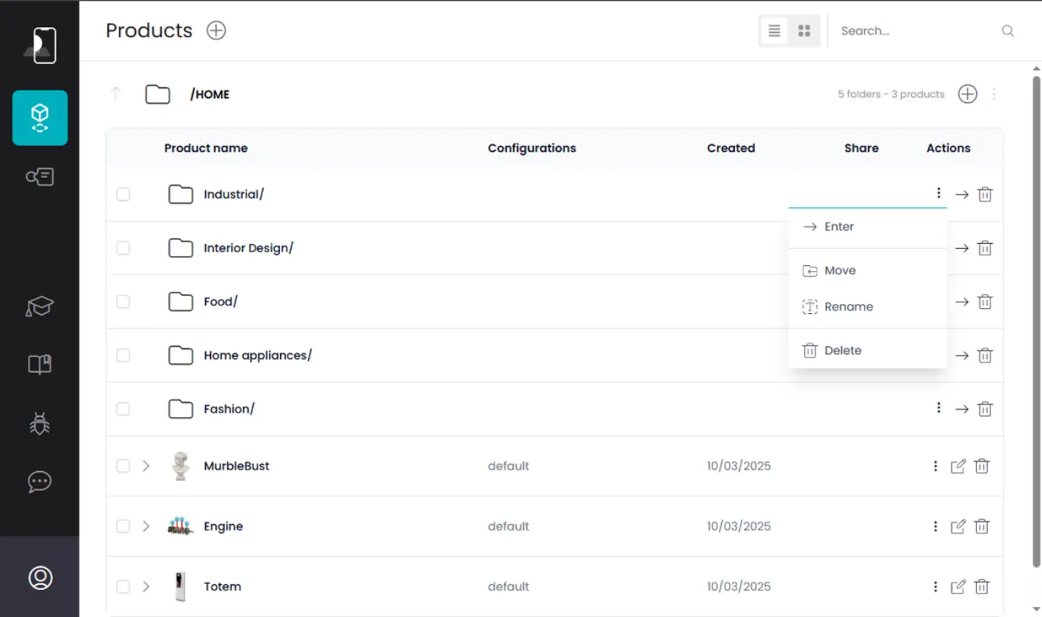Delete the Fashion folder using trash icon
The image size is (1042, 617).
985,409
